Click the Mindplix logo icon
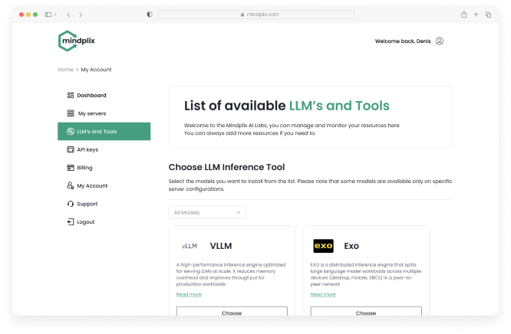 coord(67,41)
